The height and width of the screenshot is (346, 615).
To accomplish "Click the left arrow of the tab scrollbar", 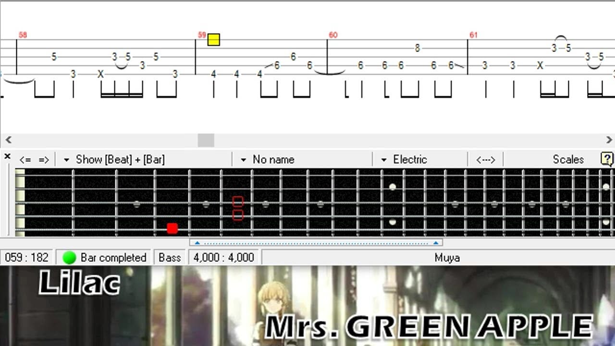I will [x=8, y=140].
